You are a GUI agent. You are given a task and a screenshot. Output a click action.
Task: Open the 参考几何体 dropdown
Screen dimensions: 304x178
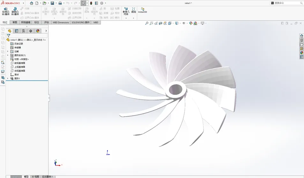[126, 18]
